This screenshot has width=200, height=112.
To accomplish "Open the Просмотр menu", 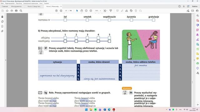I will point(19,3).
